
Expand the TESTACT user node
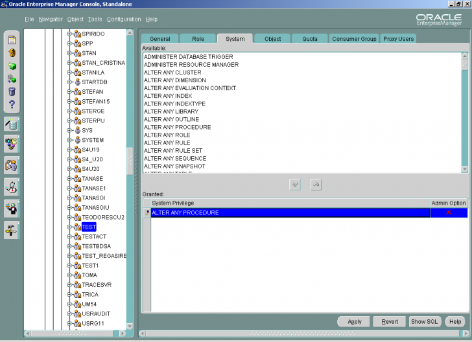tap(69, 236)
